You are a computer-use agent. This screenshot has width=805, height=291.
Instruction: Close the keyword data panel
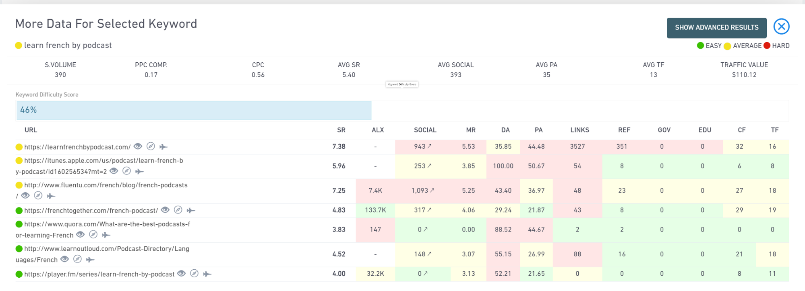[x=781, y=27]
